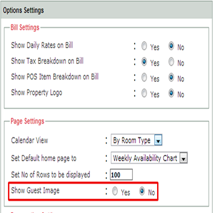Click the Options Settings header bar

pyautogui.click(x=106, y=10)
